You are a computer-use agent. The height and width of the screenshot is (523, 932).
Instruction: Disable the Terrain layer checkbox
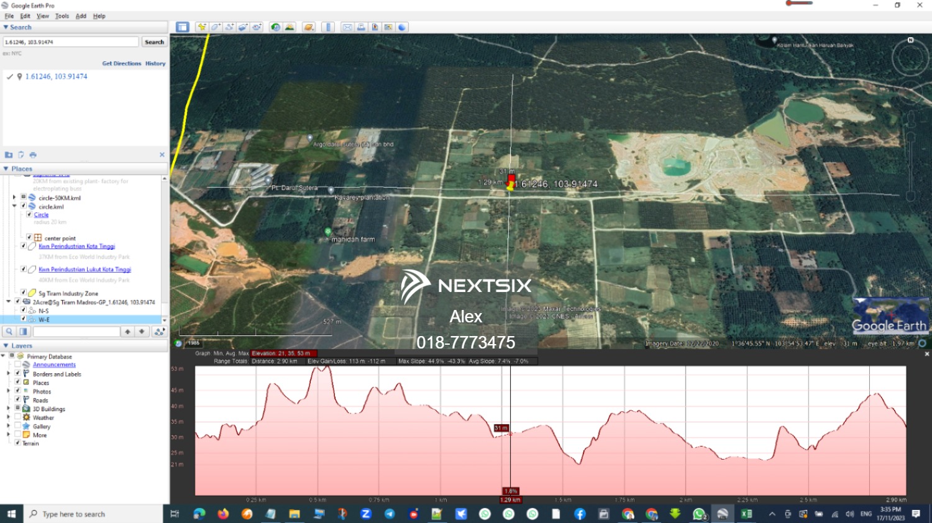tap(18, 443)
